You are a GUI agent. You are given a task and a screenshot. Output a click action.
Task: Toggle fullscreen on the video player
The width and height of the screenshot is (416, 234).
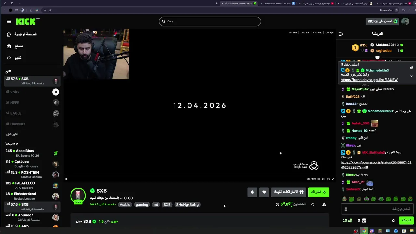(x=333, y=179)
